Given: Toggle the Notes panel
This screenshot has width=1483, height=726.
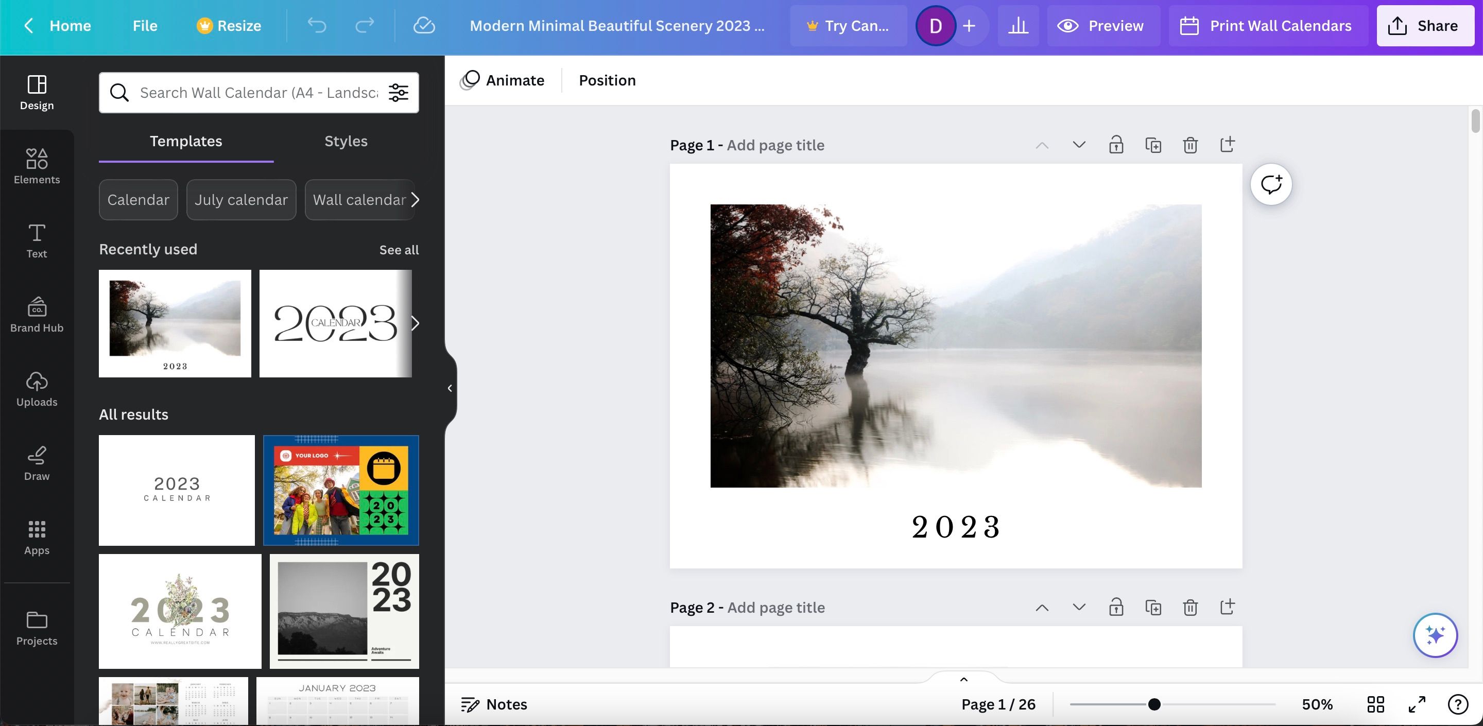Looking at the screenshot, I should point(493,704).
